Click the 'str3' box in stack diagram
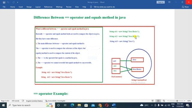Viewport: 192px width, 108px height. [116, 61]
